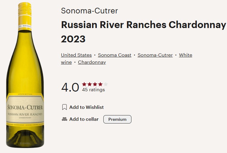Click the Add to Wishlist text
This screenshot has width=227, height=153.
coord(86,107)
